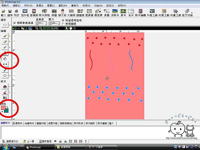Viewport: 200px width, 150px height.
Task: Open the 套模版 (Apply Template) tool
Action: click(x=34, y=13)
